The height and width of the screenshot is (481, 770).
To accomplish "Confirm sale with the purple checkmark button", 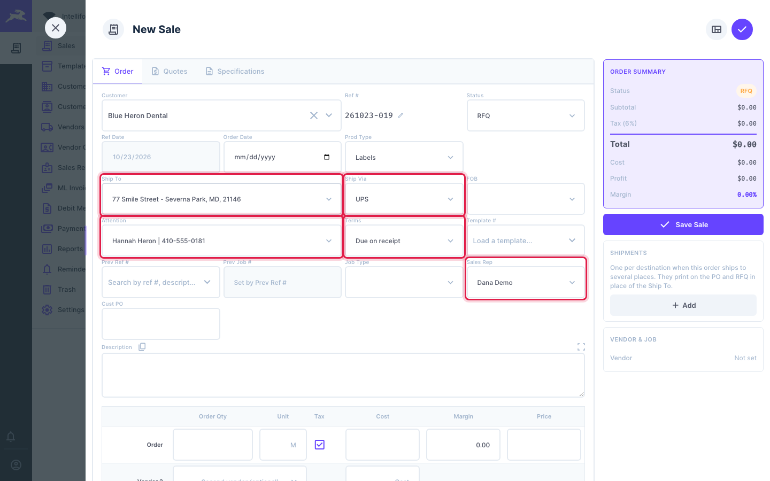I will click(x=742, y=29).
